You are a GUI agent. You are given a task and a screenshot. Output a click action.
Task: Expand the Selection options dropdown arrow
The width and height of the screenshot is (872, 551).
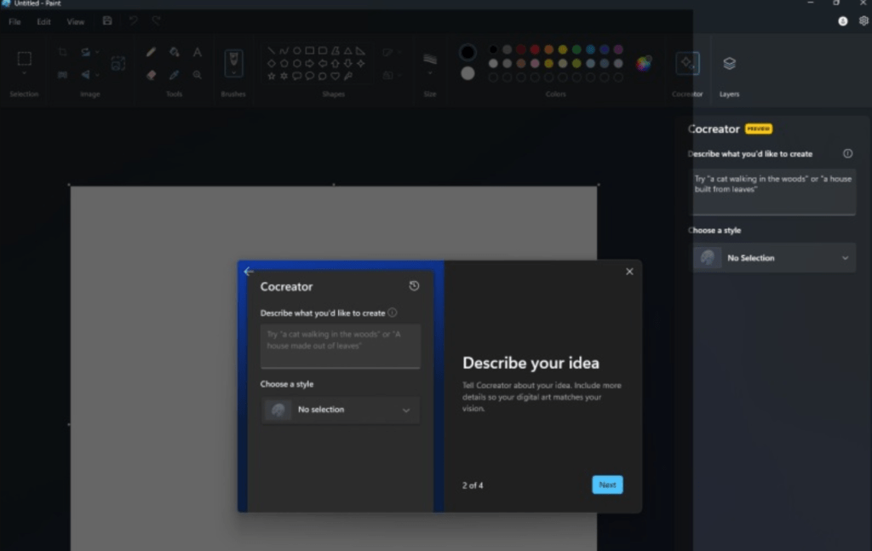(x=24, y=73)
